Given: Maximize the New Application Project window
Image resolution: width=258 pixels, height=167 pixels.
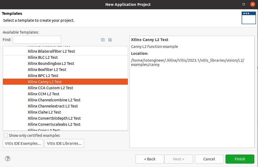Looking at the screenshot, I should pyautogui.click(x=243, y=4).
